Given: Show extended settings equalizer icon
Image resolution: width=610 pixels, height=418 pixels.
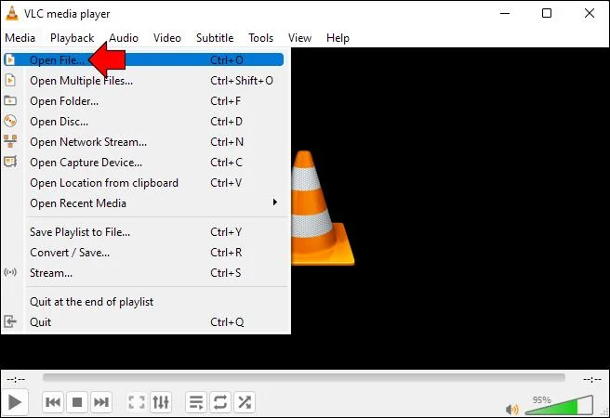Looking at the screenshot, I should (161, 402).
